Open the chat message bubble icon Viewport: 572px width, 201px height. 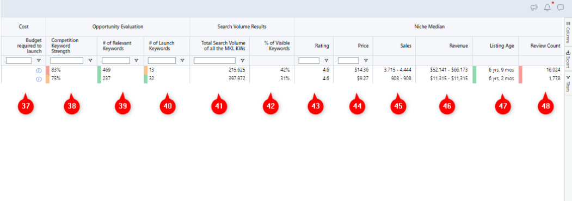tap(561, 8)
